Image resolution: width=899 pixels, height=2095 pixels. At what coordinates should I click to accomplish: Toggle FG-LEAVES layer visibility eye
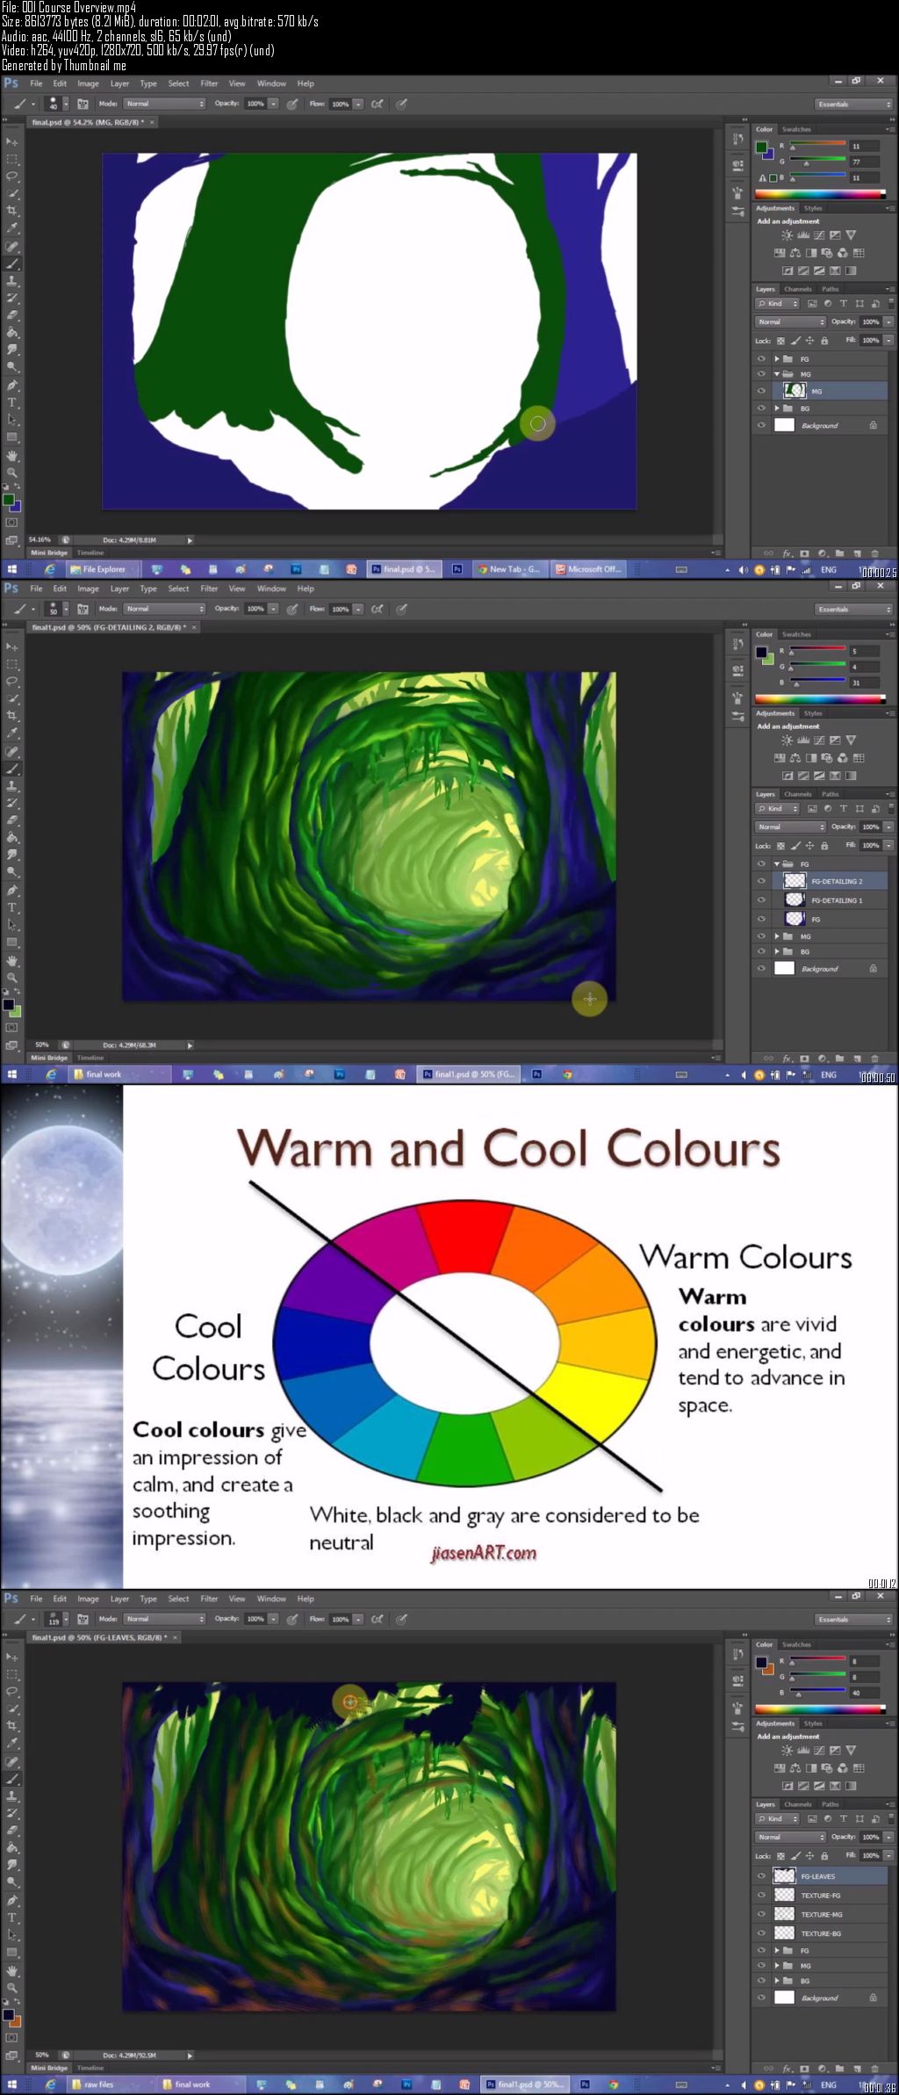click(761, 1876)
